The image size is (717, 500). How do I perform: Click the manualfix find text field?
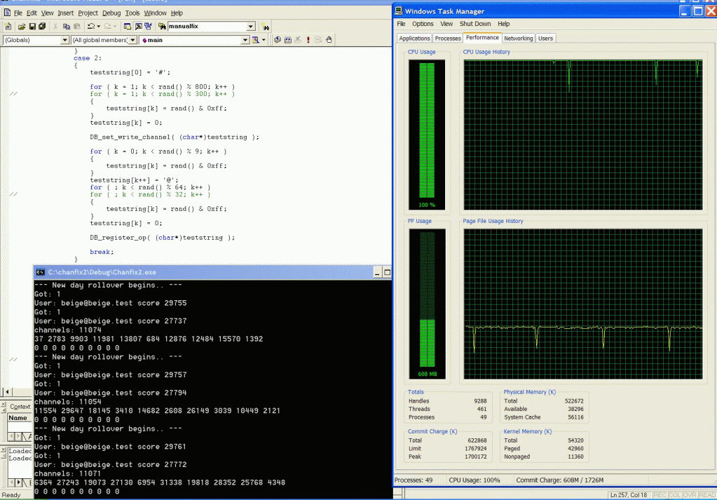[207, 27]
